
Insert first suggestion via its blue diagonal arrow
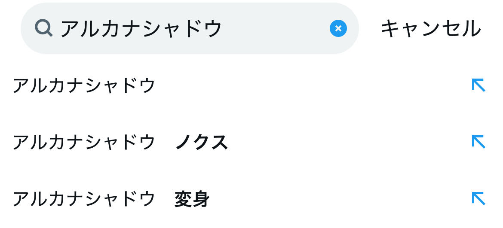pos(478,85)
